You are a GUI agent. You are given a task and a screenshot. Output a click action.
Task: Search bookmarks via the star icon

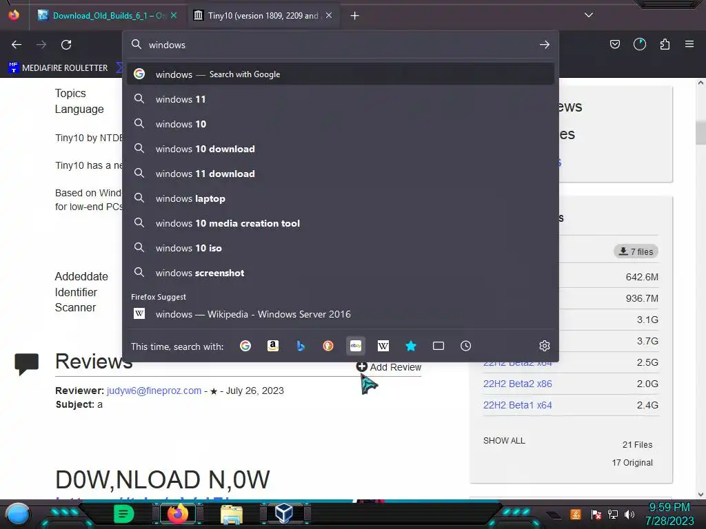[411, 346]
